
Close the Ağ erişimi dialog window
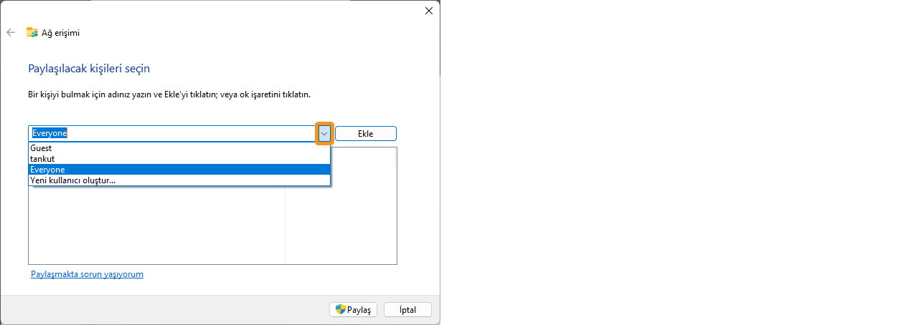coord(429,11)
